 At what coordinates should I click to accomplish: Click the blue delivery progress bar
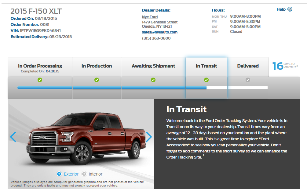[x=111, y=88]
